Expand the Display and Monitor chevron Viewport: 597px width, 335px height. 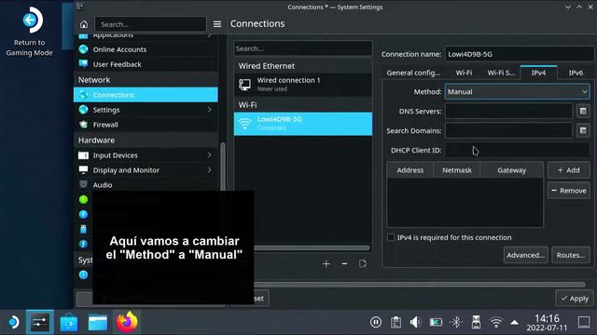[x=209, y=170]
